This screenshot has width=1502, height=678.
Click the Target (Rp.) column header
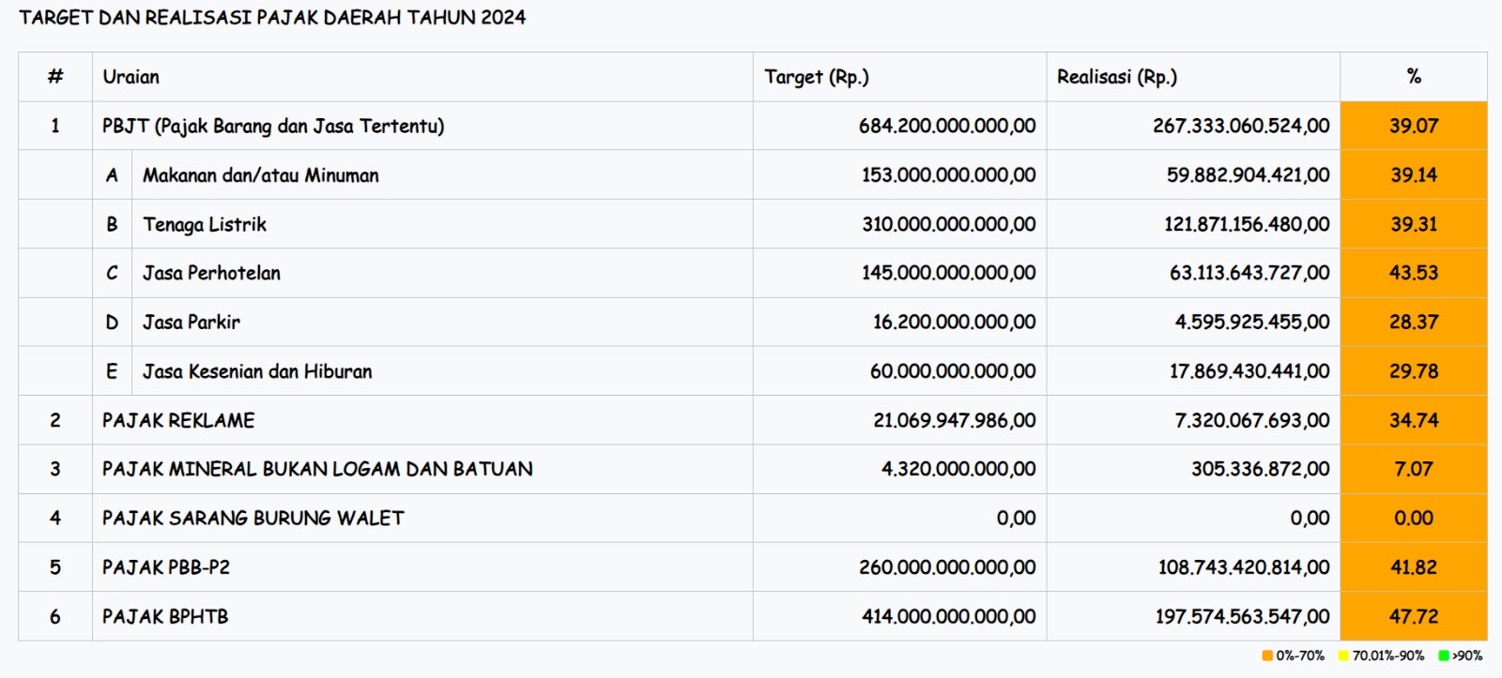[x=816, y=77]
